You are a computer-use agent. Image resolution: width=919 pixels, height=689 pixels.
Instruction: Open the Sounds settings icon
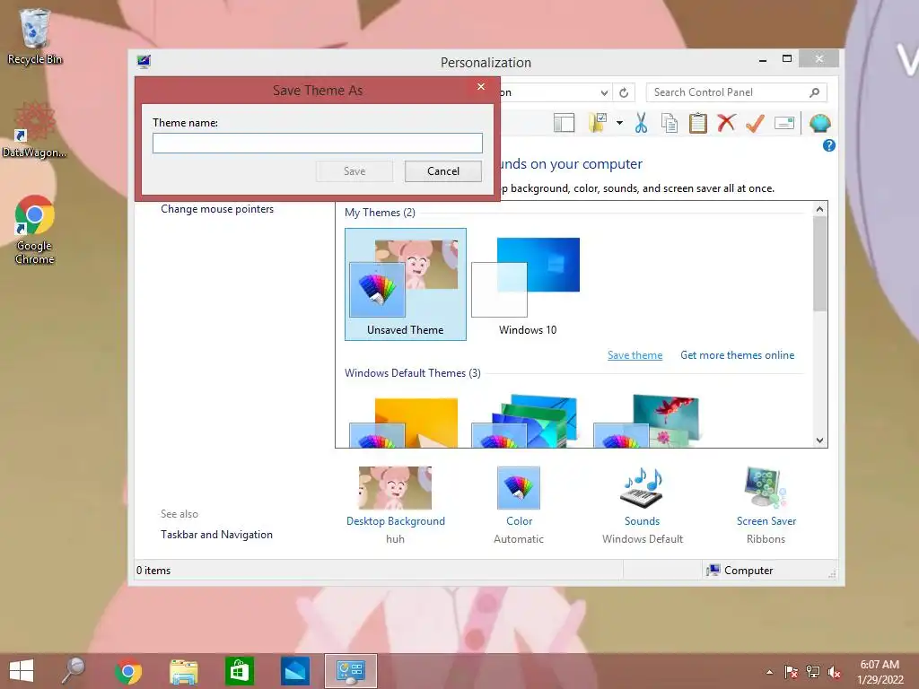pyautogui.click(x=642, y=488)
